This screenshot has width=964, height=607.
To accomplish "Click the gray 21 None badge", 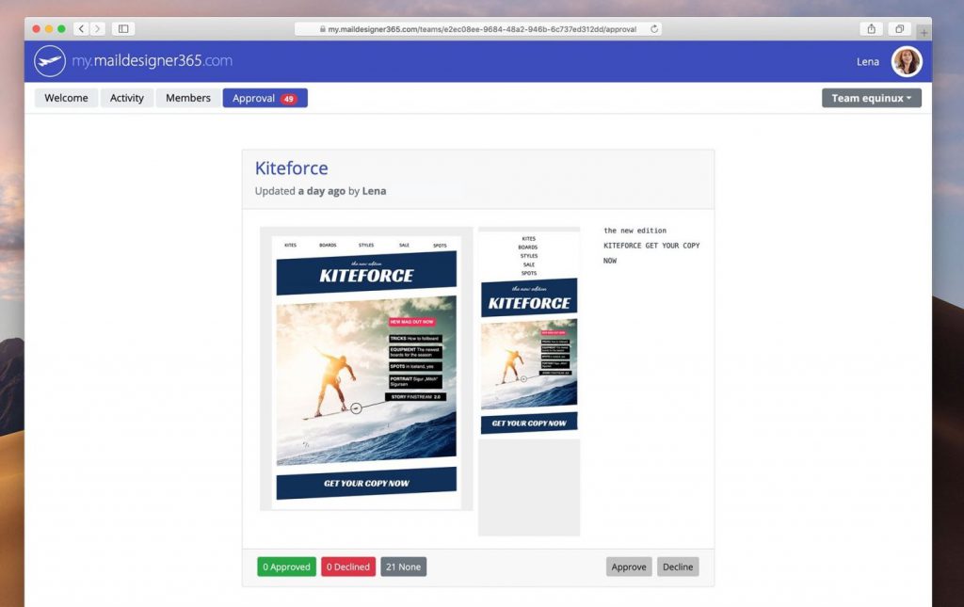I will [x=403, y=567].
